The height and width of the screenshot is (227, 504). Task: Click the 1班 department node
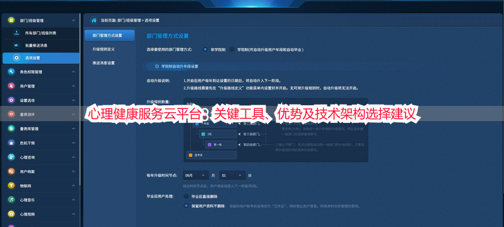(218, 134)
